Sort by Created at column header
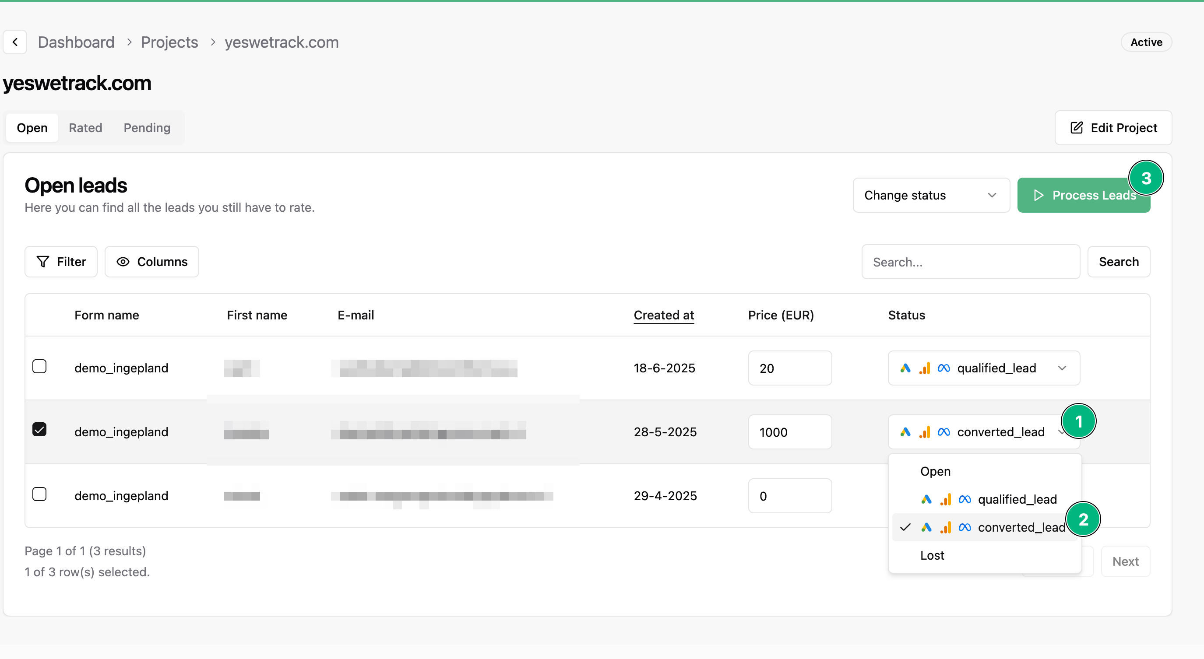This screenshot has width=1204, height=659. pyautogui.click(x=664, y=315)
